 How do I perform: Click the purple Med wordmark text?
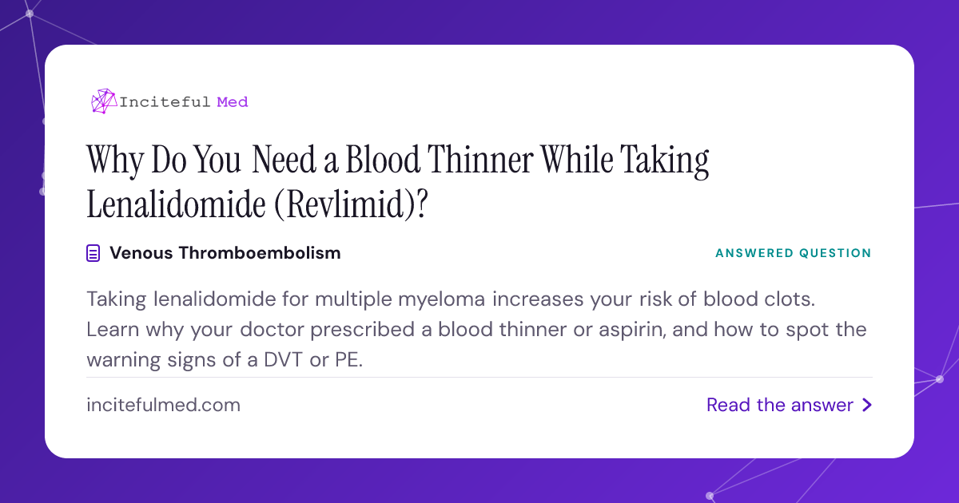(x=233, y=101)
